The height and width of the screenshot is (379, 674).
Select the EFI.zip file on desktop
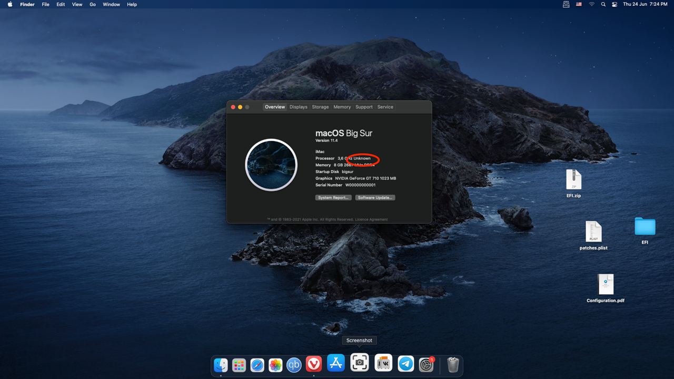tap(573, 184)
